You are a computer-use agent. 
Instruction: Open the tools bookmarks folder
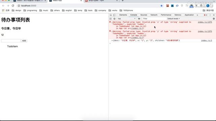88,10
